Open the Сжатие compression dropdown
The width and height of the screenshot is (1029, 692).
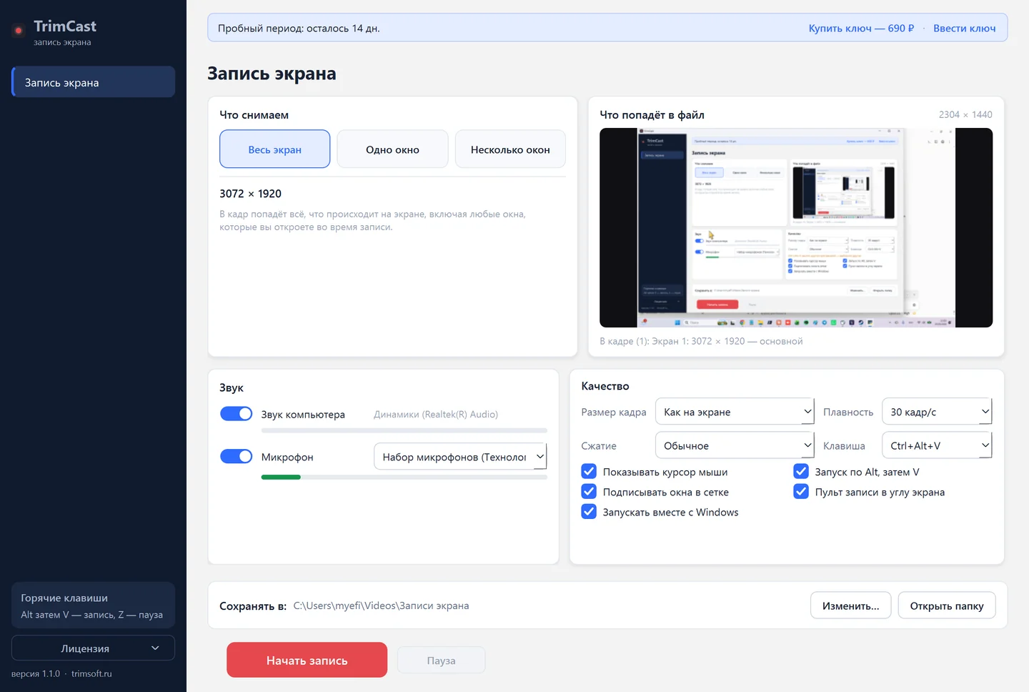(x=735, y=445)
